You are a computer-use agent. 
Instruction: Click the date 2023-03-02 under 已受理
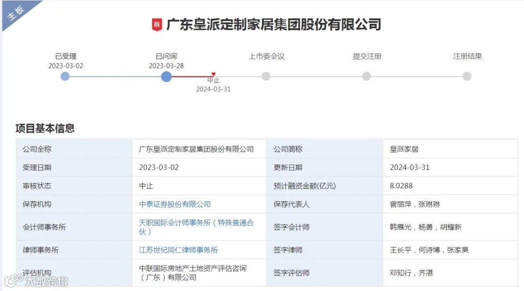tap(66, 66)
